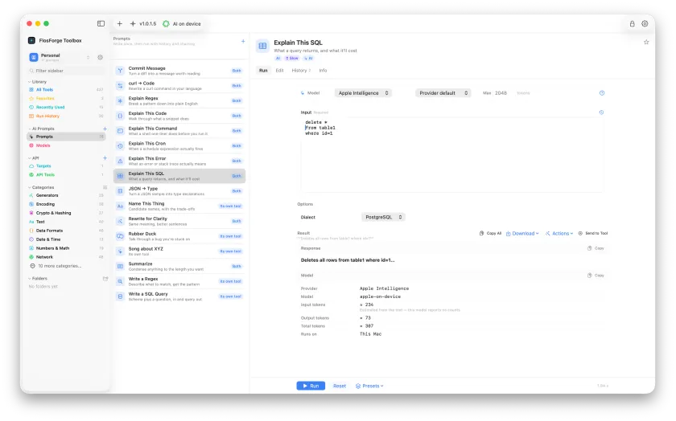
Task: Switch to the History tab
Action: coord(301,71)
